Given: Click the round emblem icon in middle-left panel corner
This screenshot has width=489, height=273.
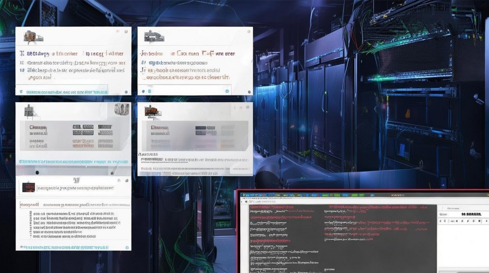Looking at the screenshot, I should (x=122, y=109).
